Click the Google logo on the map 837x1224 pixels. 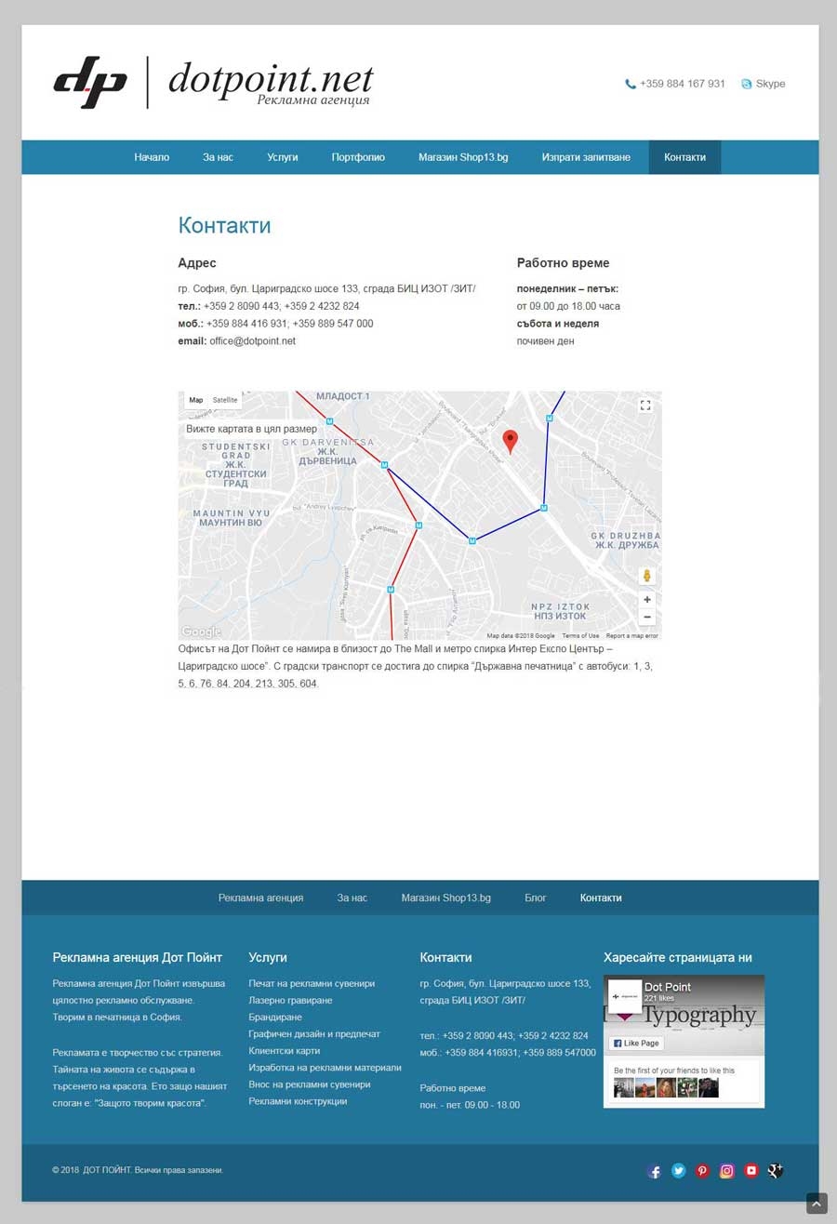click(x=201, y=632)
